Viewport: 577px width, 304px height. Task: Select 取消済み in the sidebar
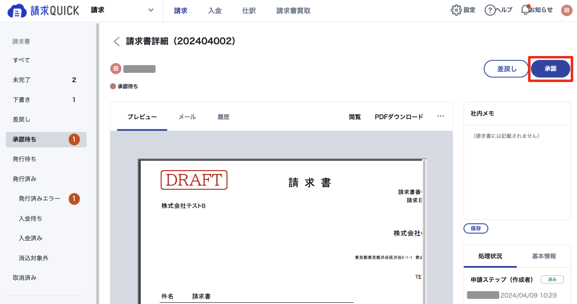(x=24, y=278)
